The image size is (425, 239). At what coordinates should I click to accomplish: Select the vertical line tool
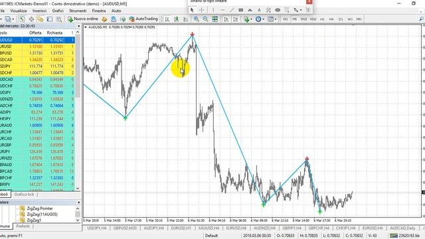(213, 10)
